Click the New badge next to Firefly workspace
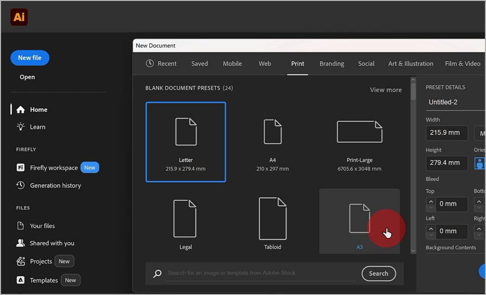Image resolution: width=486 pixels, height=295 pixels. [x=90, y=167]
